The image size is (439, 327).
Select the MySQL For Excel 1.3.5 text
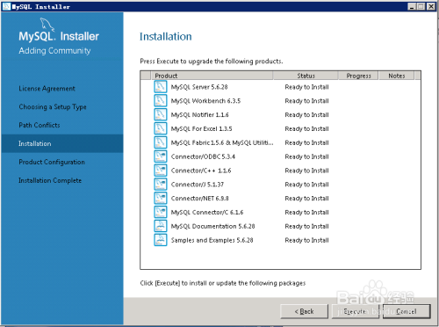coord(201,128)
